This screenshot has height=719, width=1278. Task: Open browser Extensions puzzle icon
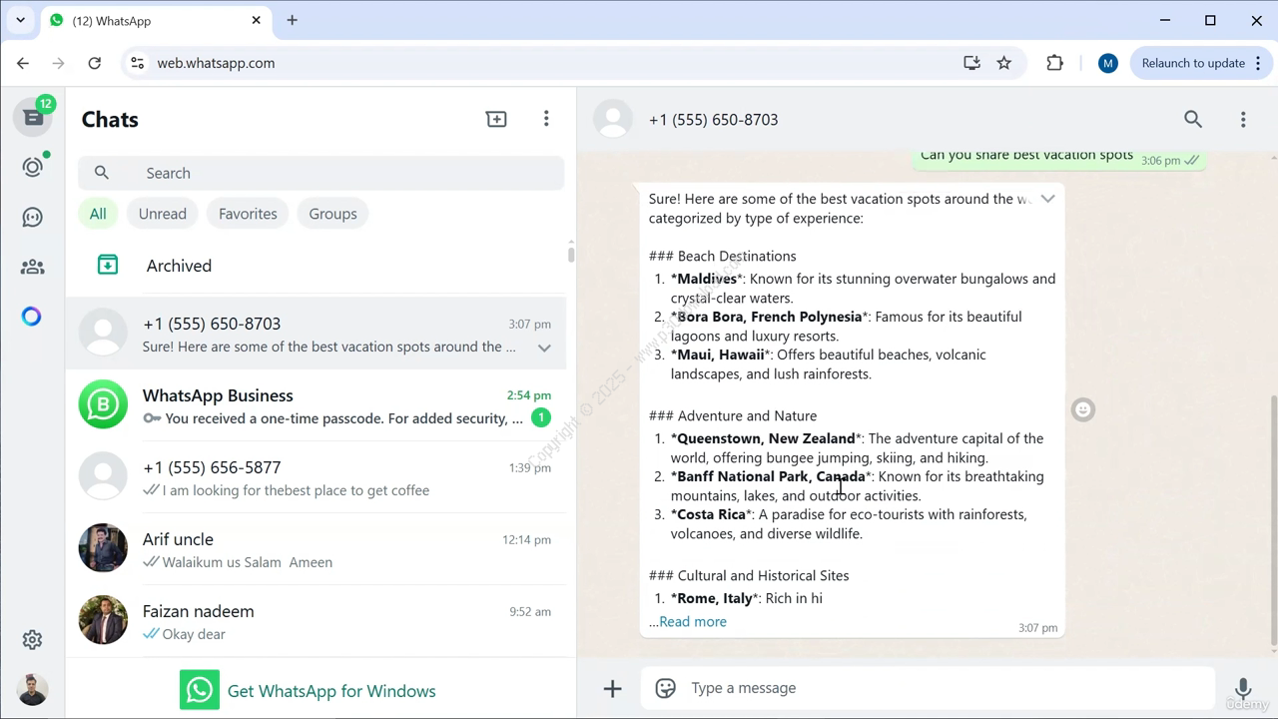point(1054,63)
